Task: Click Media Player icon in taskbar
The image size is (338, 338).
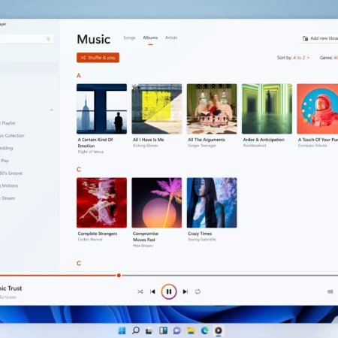Action: 219,330
